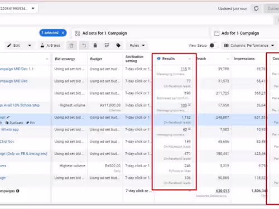The image size is (279, 209).
Task: Click pencil edit icon on highlighted campaign row
Action: [x=8, y=117]
